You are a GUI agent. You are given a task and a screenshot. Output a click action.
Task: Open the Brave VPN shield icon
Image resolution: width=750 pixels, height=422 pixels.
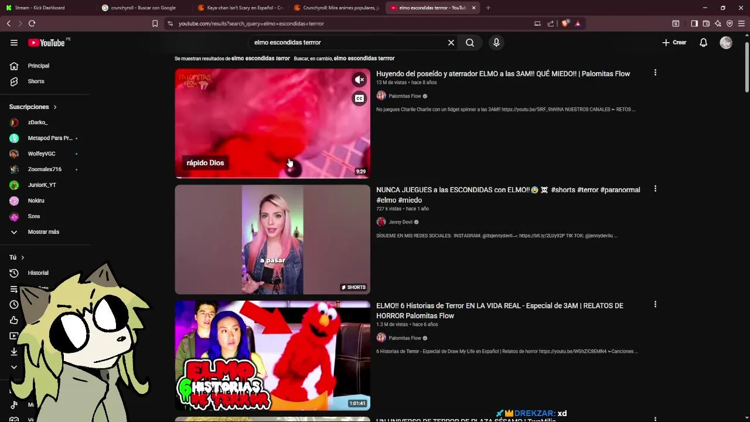click(x=729, y=23)
